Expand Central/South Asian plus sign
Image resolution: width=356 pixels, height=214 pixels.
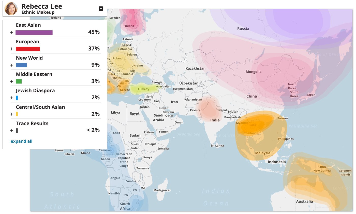coord(11,114)
